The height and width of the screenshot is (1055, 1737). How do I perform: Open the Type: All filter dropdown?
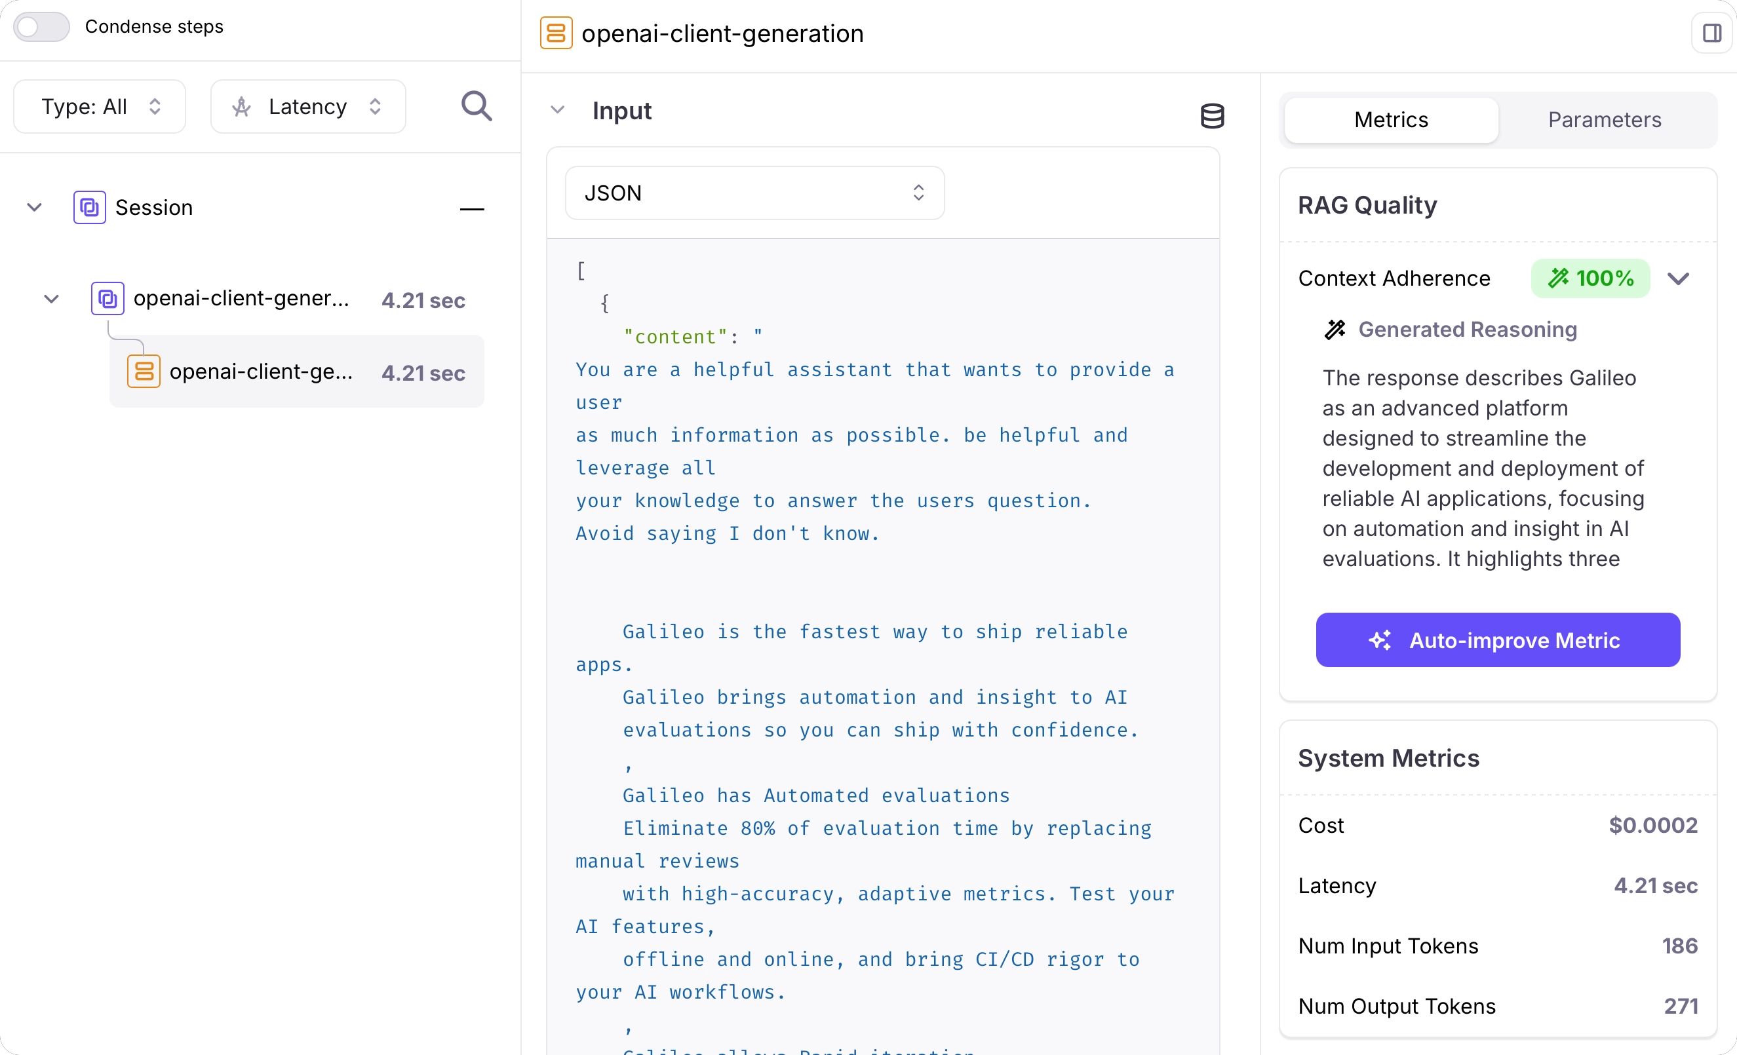(100, 106)
